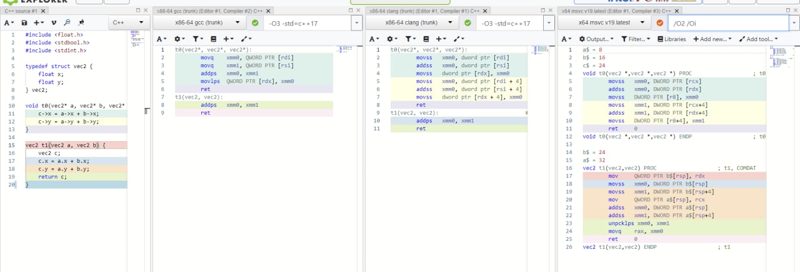
Task: Close the x64 msvc compiler tab
Action: click(x=677, y=11)
